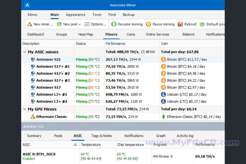Click the Mining (88 °C) status
Image resolution: width=246 pixels, height=164 pixels.
point(87,87)
